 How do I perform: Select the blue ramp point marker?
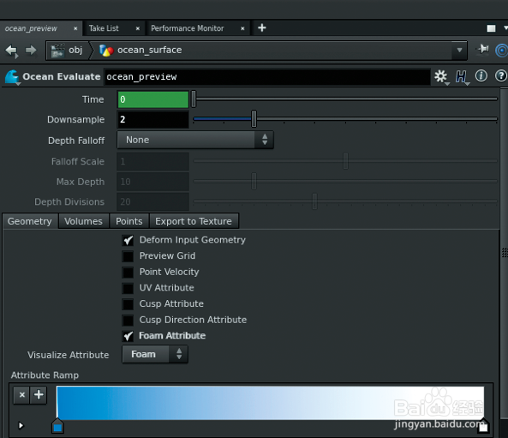57,426
